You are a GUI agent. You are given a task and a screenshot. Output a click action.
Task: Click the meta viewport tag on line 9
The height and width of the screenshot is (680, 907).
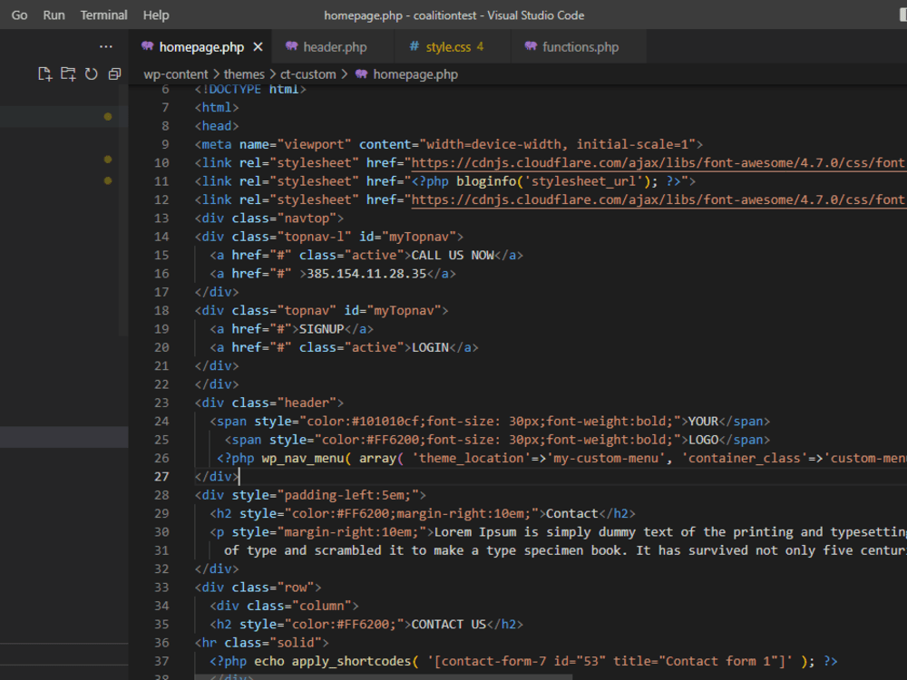tap(448, 144)
